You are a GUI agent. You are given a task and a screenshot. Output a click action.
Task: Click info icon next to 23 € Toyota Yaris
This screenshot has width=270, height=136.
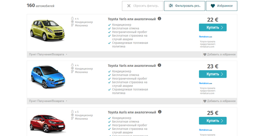pyautogui.click(x=159, y=65)
